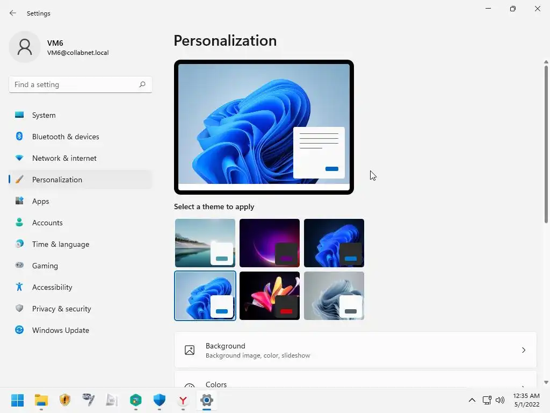Click the VM6 user profile avatar

tap(25, 47)
